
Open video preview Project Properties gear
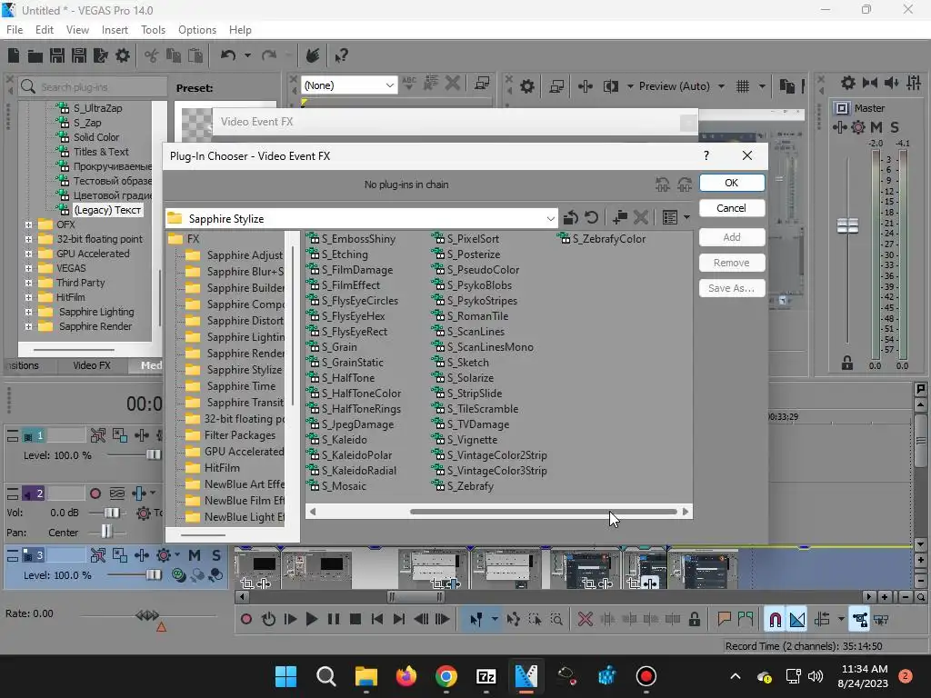point(526,86)
